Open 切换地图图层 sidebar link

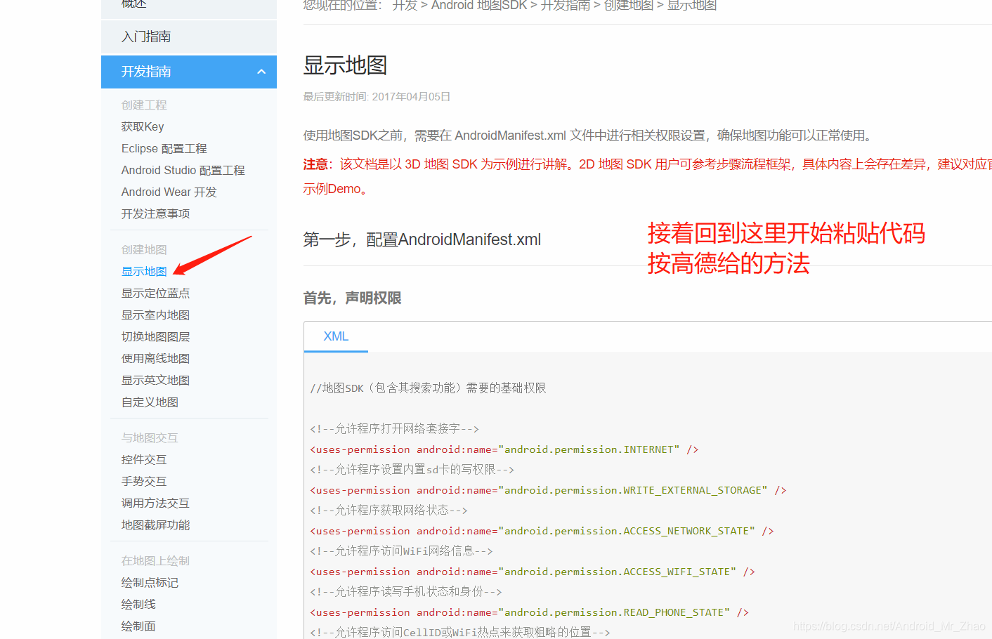pos(155,336)
